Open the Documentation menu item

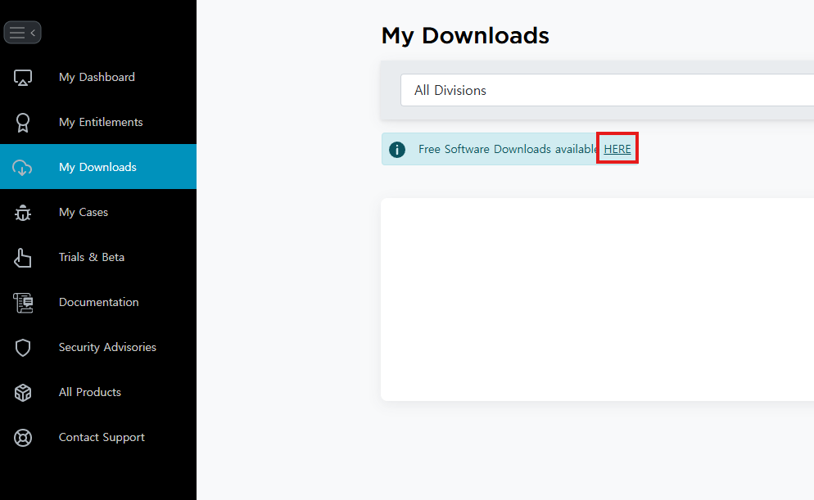pyautogui.click(x=98, y=303)
